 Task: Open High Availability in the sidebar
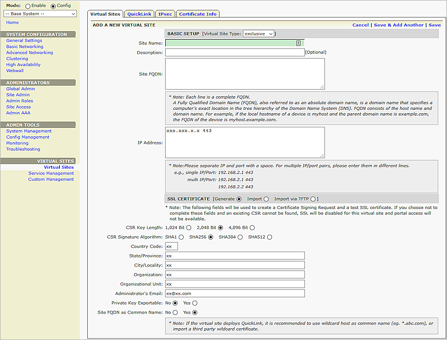(x=23, y=65)
